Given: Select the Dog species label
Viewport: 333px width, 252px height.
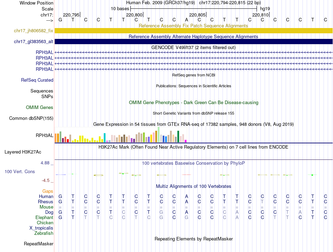Looking at the screenshot, I should tap(49, 212).
